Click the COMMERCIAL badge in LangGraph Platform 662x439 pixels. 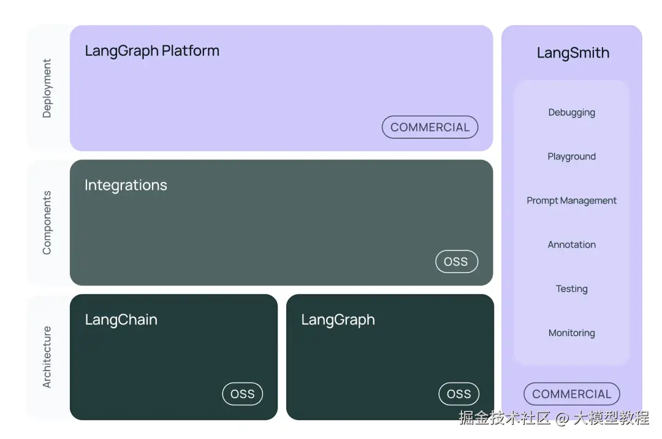430,127
